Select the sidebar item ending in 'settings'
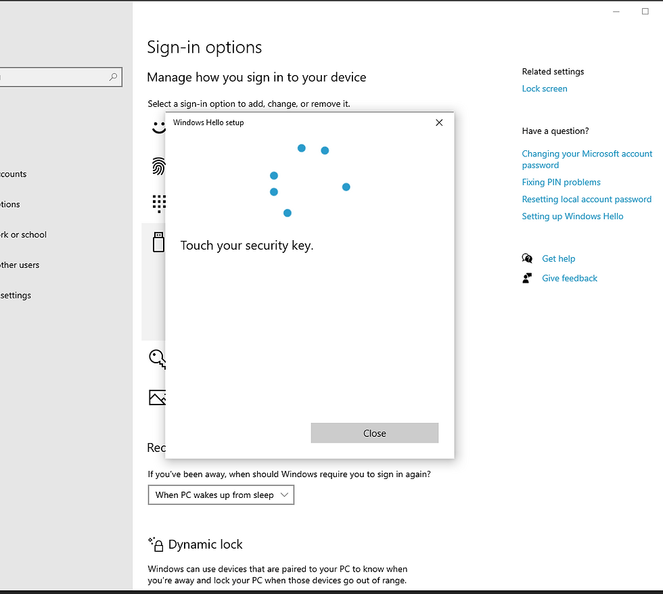663x594 pixels. (16, 296)
